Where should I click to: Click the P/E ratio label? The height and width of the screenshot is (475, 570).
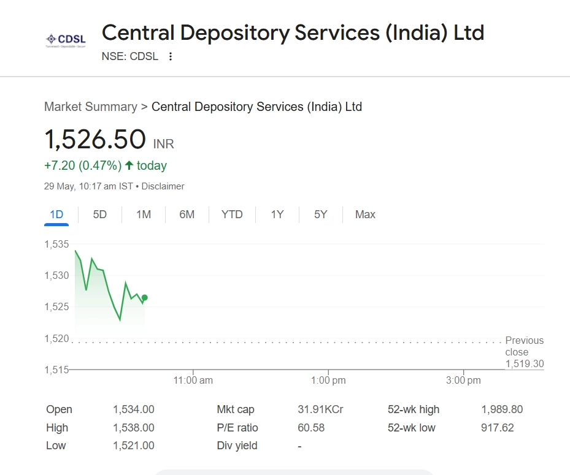point(237,428)
